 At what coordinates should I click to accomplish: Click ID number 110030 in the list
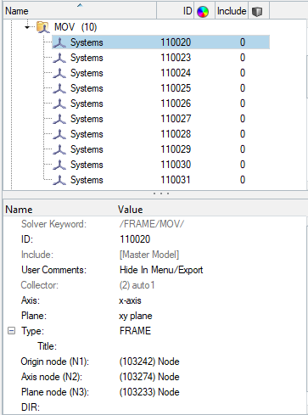tap(176, 165)
